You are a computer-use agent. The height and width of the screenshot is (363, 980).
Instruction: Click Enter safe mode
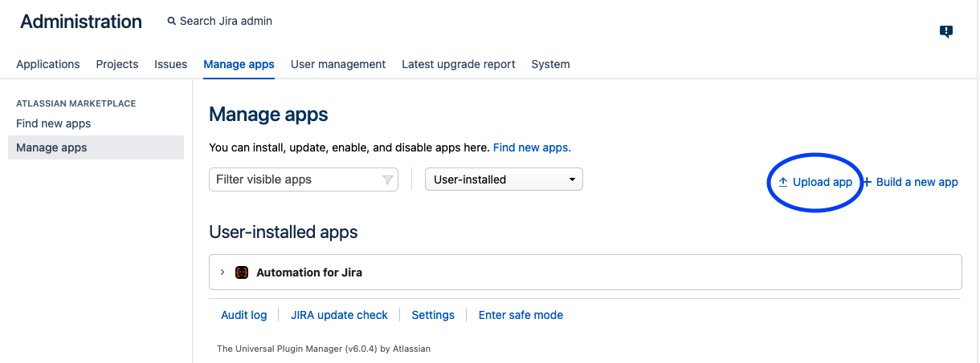point(521,315)
